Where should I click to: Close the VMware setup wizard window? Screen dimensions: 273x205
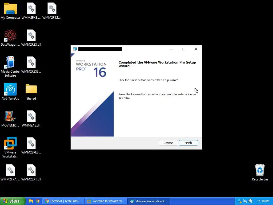196,49
